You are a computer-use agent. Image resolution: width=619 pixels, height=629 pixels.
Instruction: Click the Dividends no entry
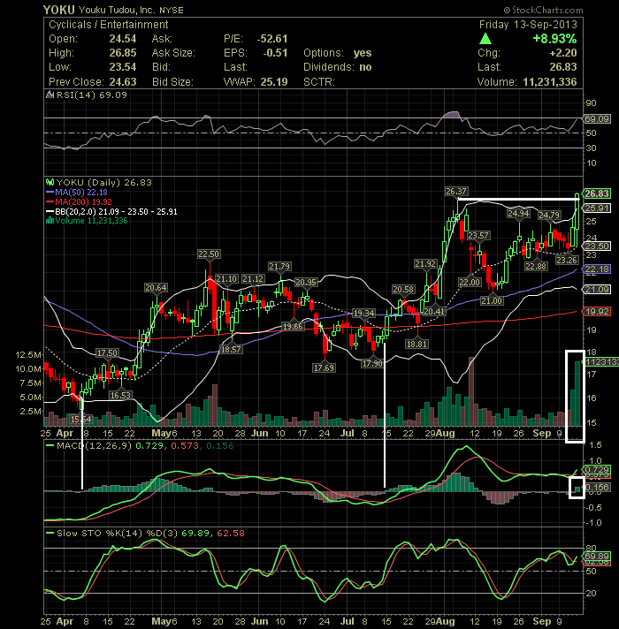click(x=338, y=67)
